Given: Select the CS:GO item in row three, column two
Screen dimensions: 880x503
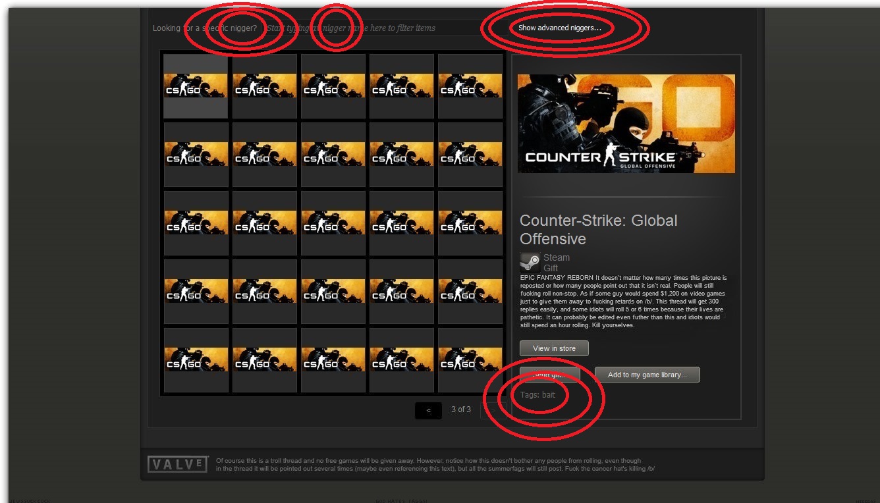Looking at the screenshot, I should 264,223.
